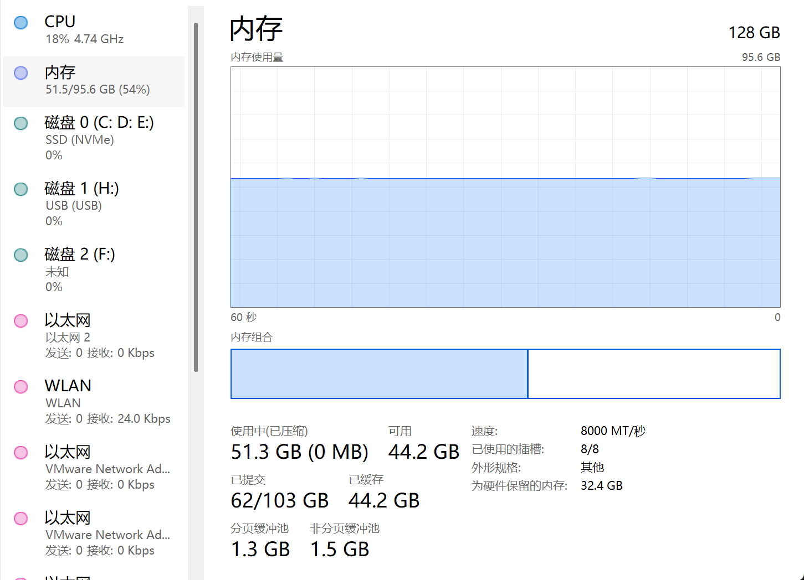The height and width of the screenshot is (580, 804).
Task: Select the 磁盘 1 (H:) USB entry
Action: [x=94, y=204]
